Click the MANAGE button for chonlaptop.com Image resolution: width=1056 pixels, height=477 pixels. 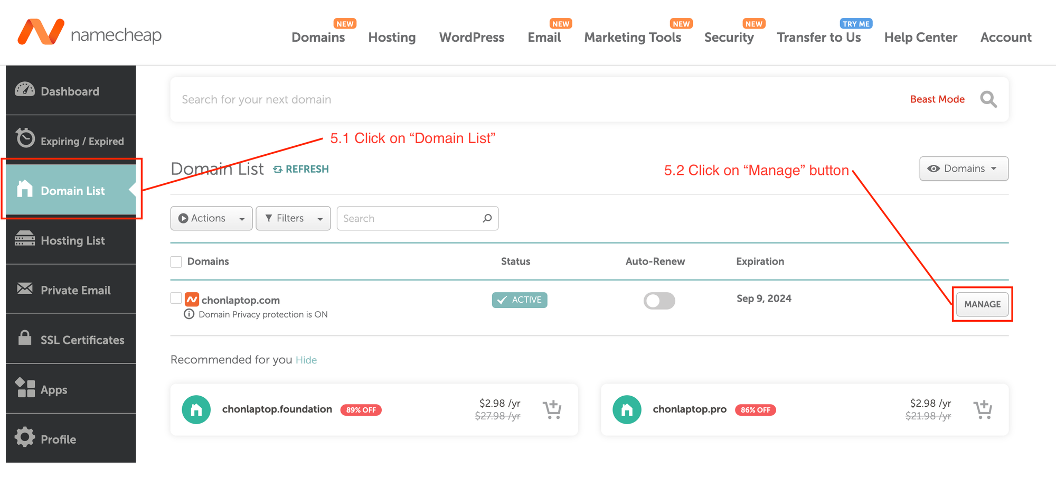point(982,304)
